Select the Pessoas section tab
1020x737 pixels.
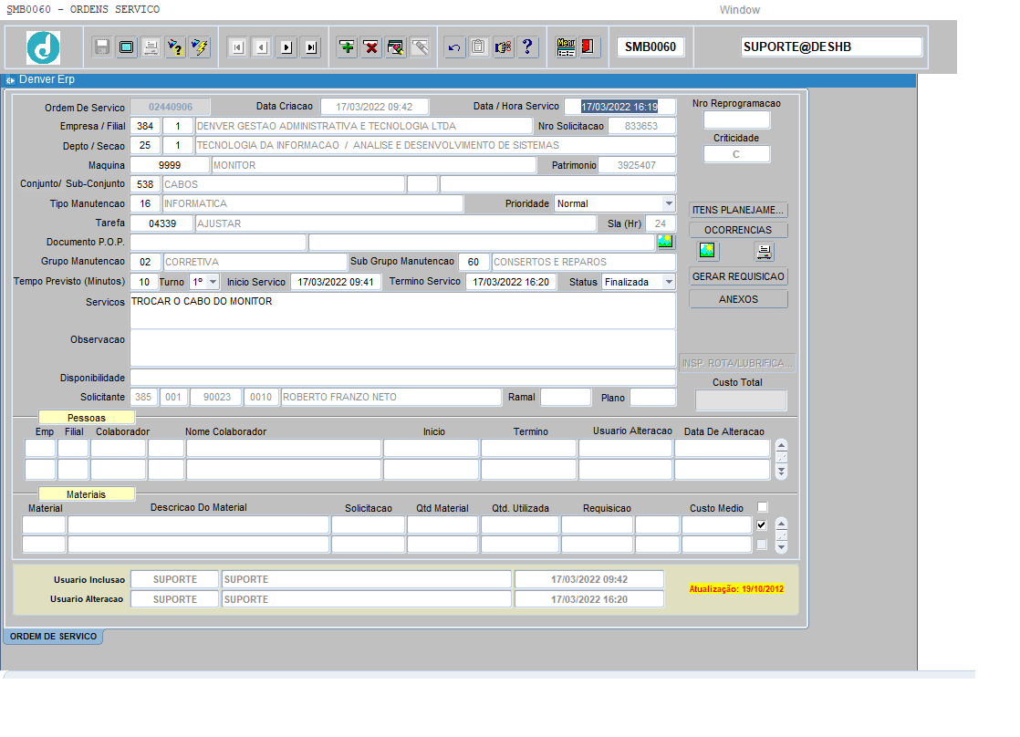tap(87, 418)
